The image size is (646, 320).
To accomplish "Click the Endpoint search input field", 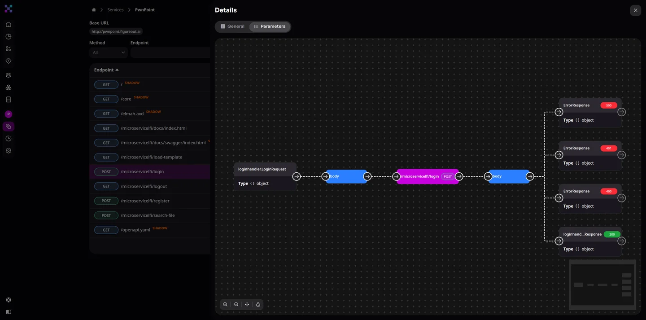I will click(x=170, y=53).
